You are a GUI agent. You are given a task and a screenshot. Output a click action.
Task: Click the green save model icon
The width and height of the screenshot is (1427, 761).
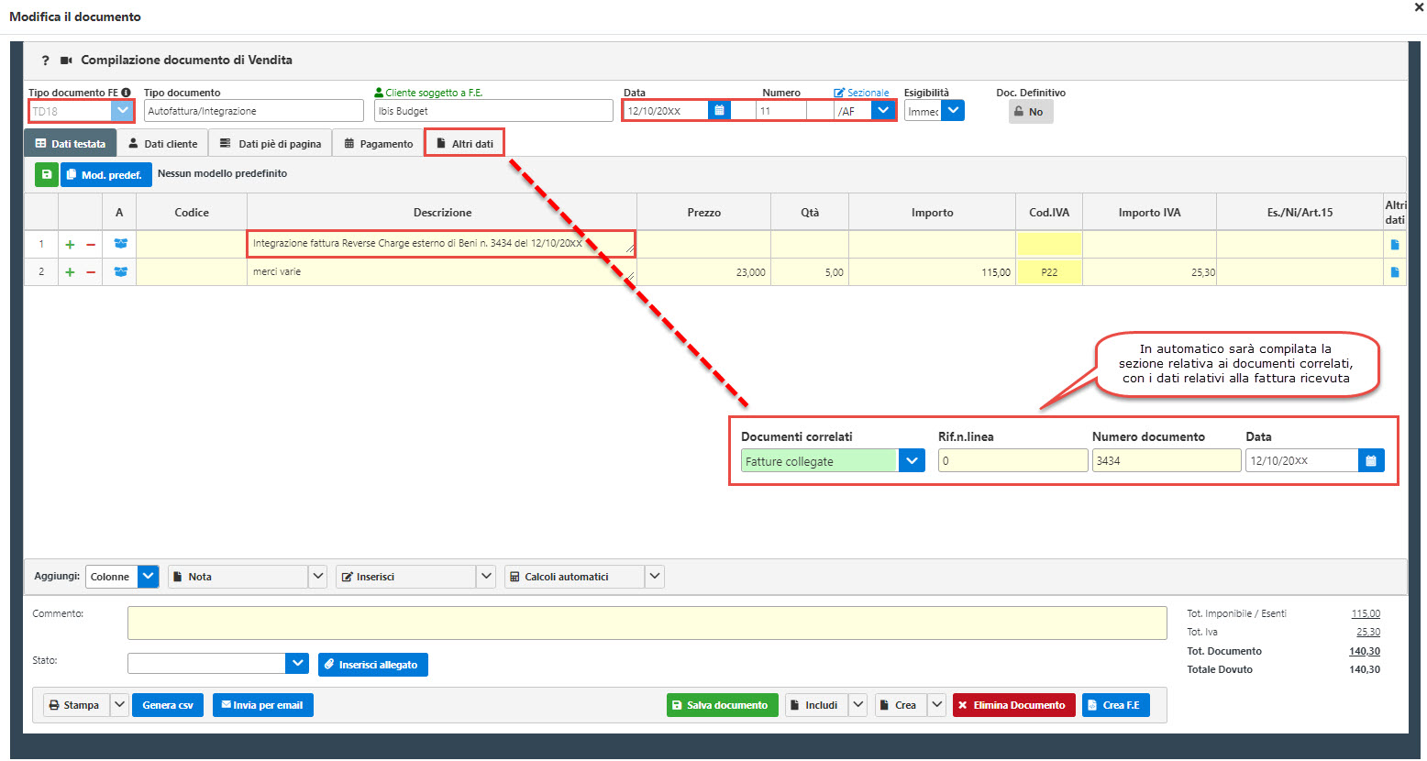(47, 174)
